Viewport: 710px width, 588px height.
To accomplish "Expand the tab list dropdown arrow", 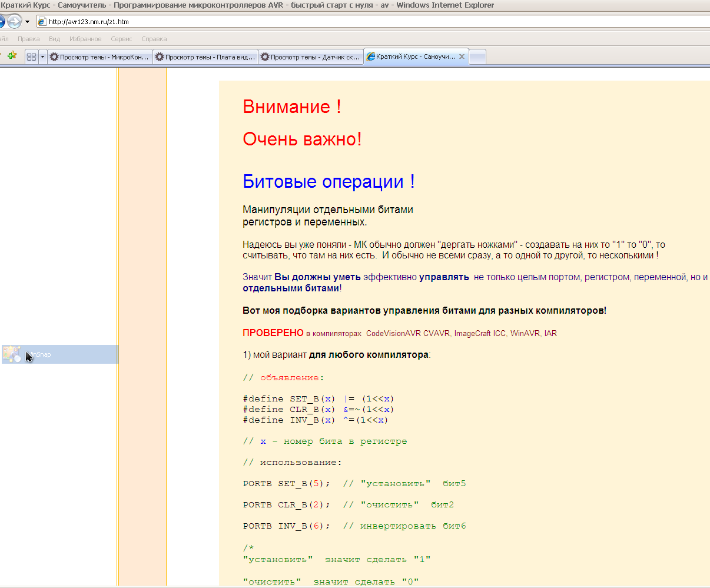I will point(42,57).
